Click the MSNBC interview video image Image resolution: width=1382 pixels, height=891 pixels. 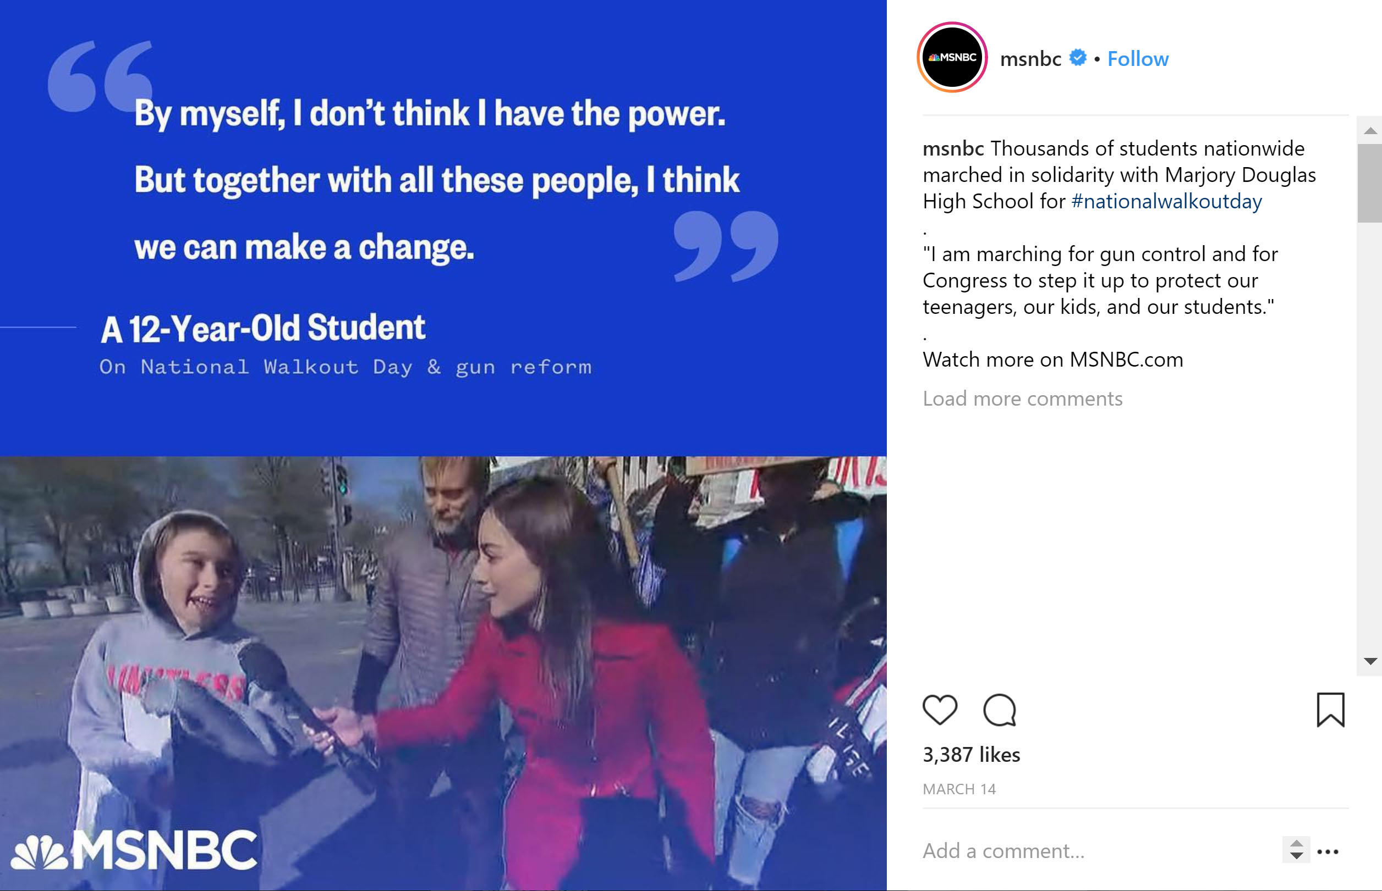coord(443,673)
